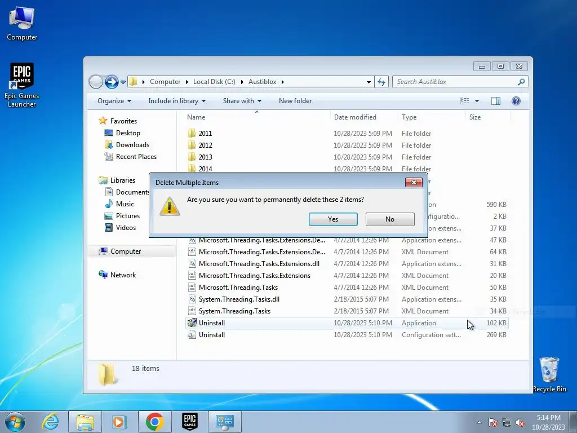Create a New folder from the toolbar
Image resolution: width=577 pixels, height=433 pixels.
[295, 101]
